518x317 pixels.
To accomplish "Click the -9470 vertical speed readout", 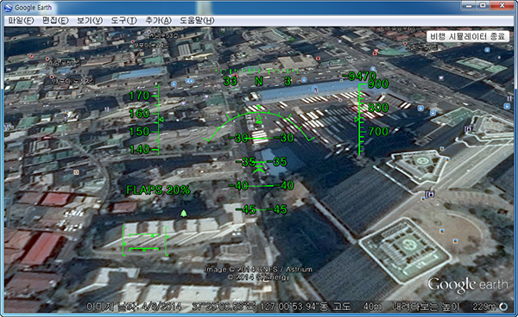I will tap(359, 77).
